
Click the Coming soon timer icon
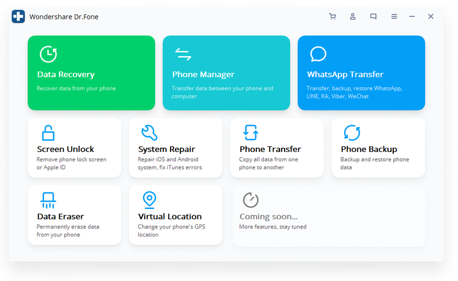coord(251,200)
